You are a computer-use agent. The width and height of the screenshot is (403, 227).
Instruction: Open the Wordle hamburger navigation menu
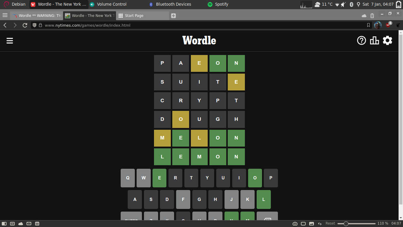(x=10, y=41)
